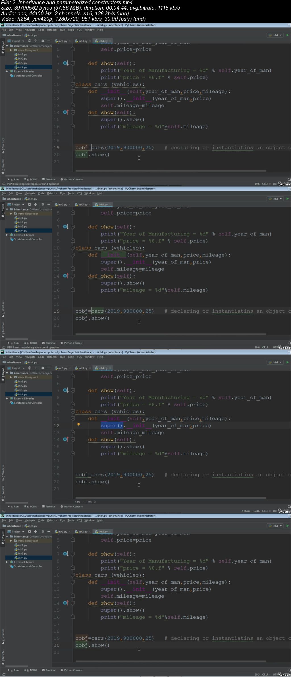Click green Run arrow in 00:02:50 frame
The height and width of the screenshot is (677, 291).
288,362
